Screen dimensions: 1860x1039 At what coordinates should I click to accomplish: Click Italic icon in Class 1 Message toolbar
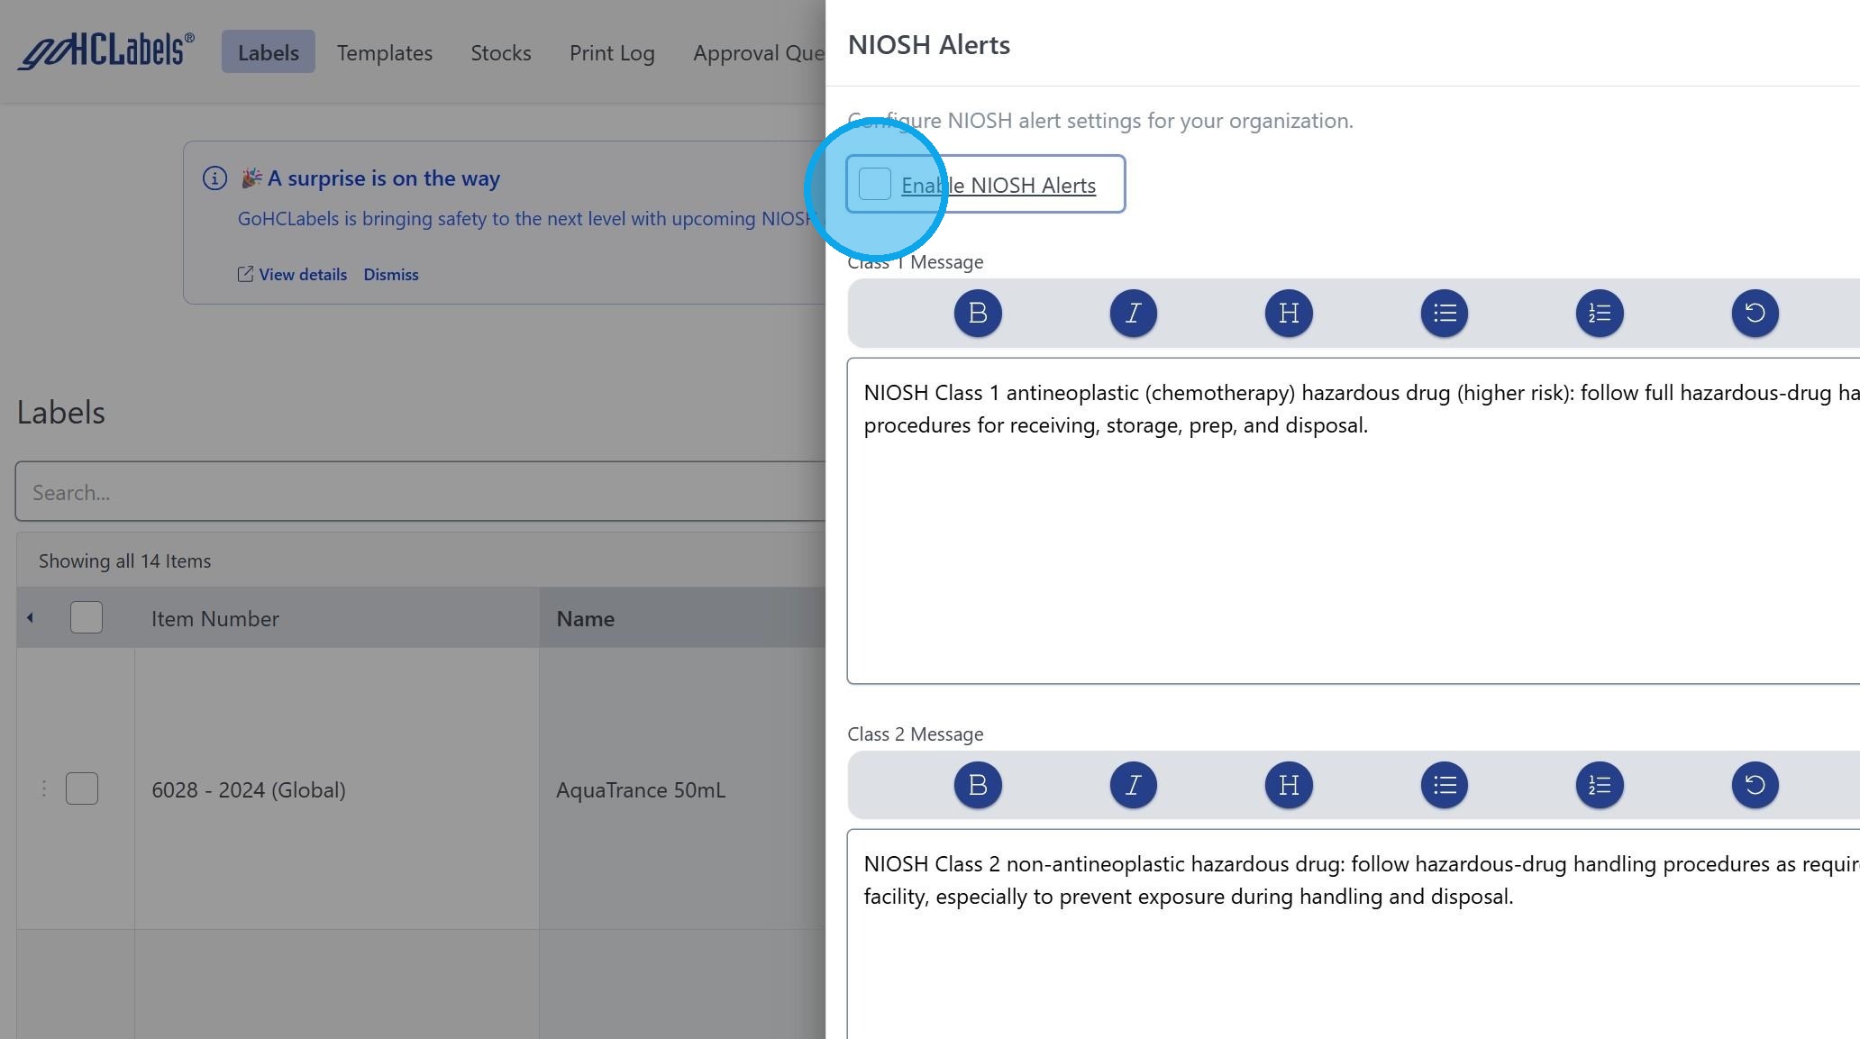tap(1133, 313)
